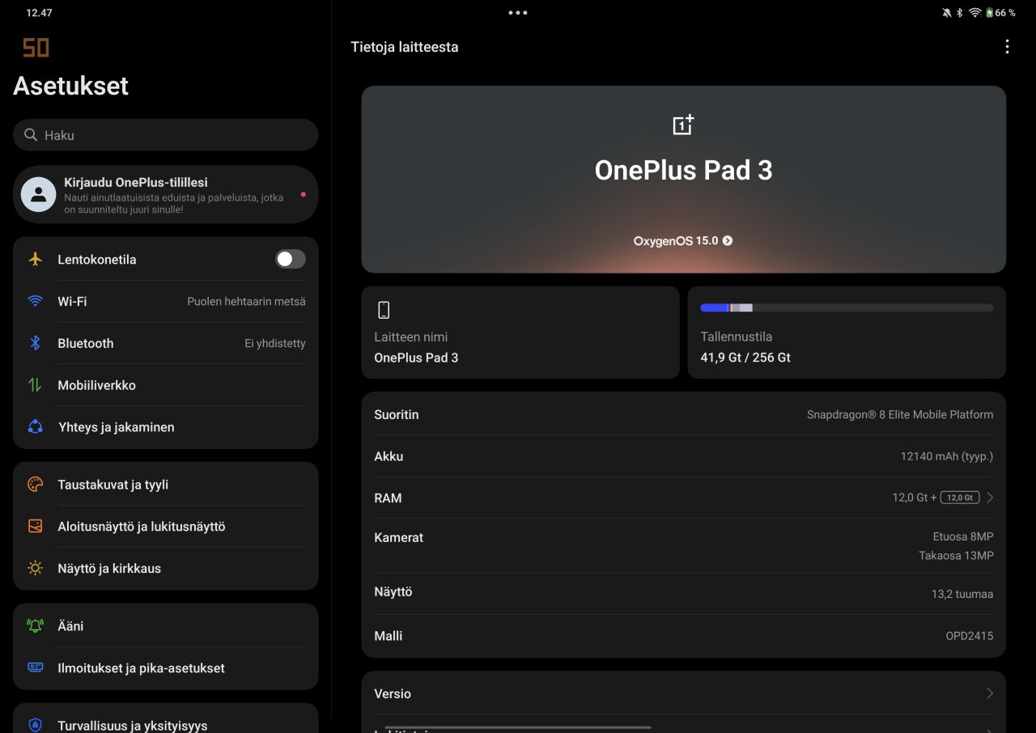The height and width of the screenshot is (733, 1036).
Task: Open Yhteys ja jakaminen
Action: point(165,427)
